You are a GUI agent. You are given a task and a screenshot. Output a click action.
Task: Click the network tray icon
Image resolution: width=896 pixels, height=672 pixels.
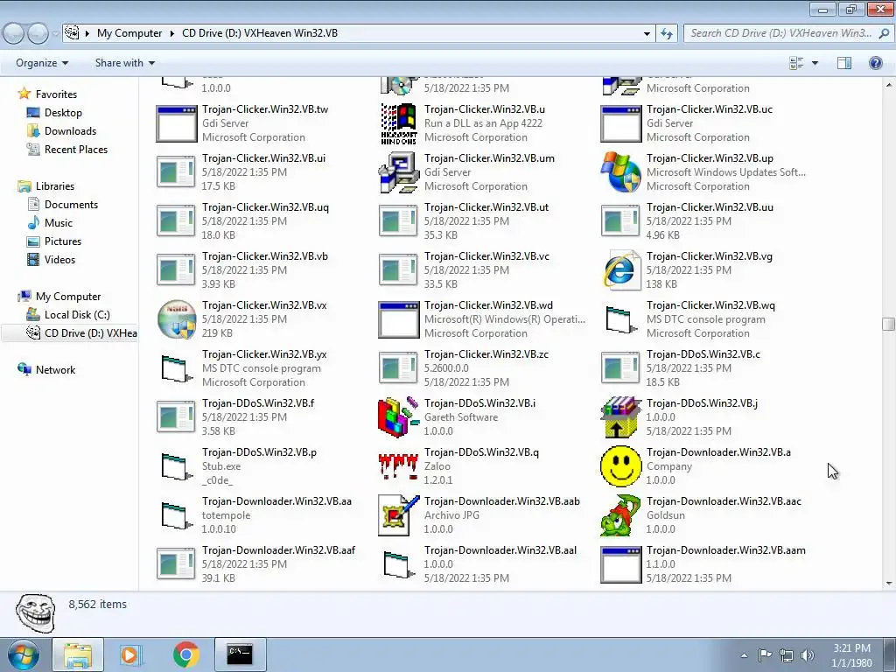pos(787,655)
